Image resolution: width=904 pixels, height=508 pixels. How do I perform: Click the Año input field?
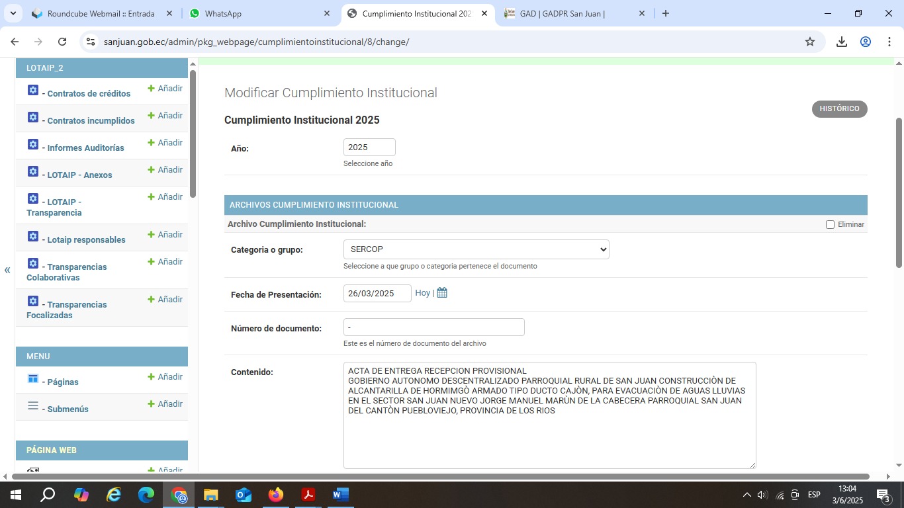tap(369, 148)
